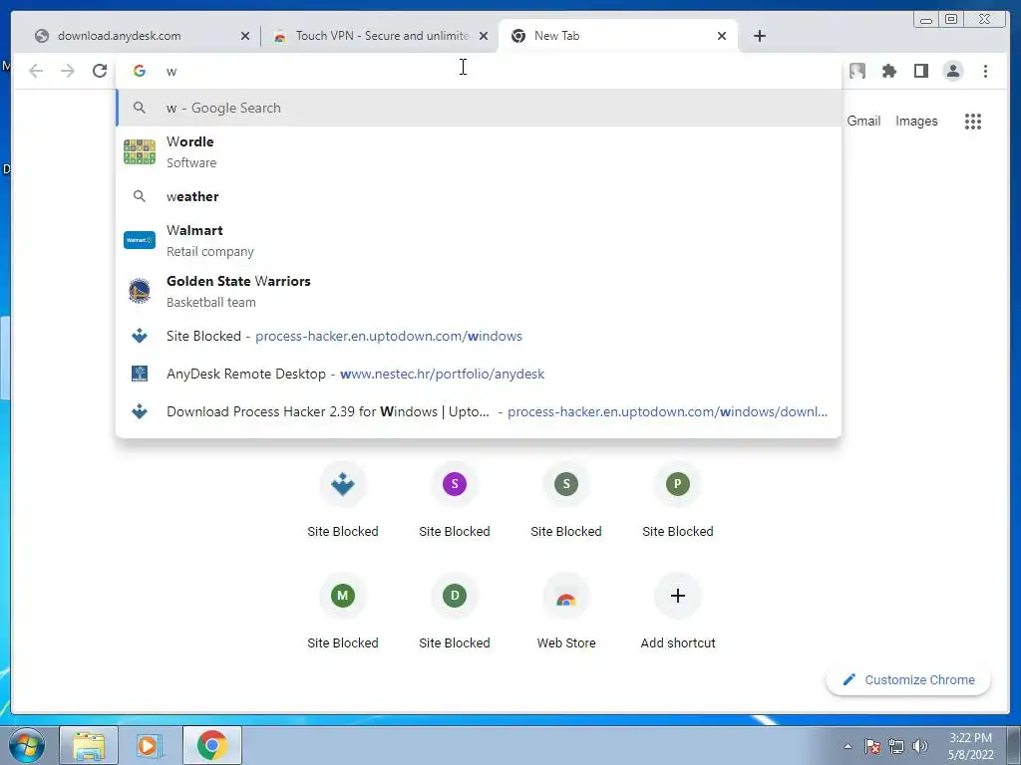This screenshot has height=765, width=1021.
Task: Select the 'w - Google Search' suggestion
Action: pos(479,108)
